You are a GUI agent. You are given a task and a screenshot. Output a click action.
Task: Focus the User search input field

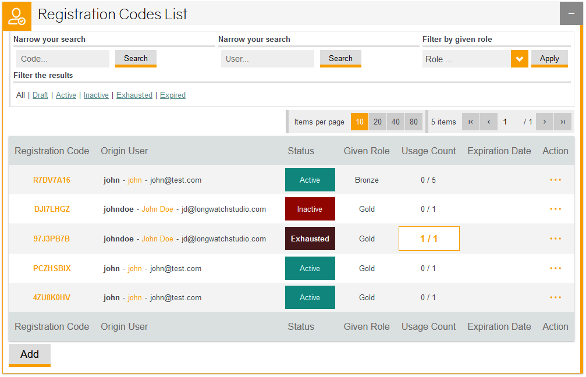point(268,59)
